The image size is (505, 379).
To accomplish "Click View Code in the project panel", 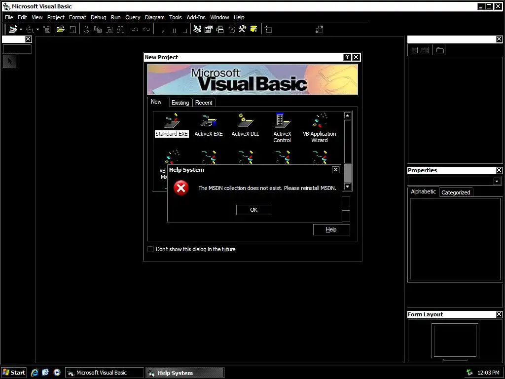I will click(414, 50).
